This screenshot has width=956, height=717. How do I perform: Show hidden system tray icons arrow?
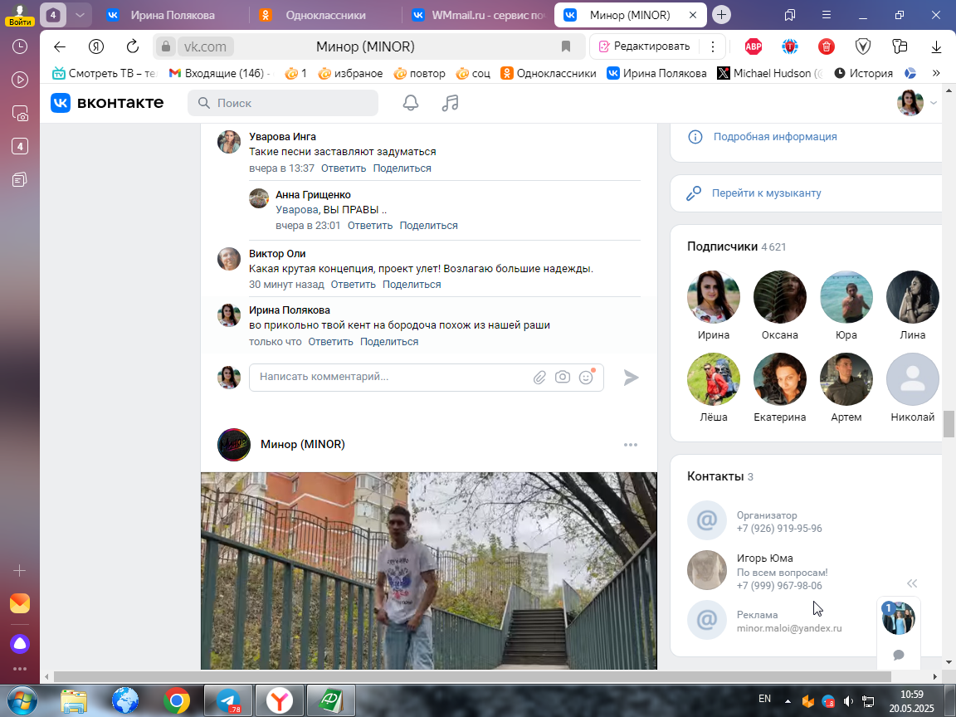click(788, 701)
